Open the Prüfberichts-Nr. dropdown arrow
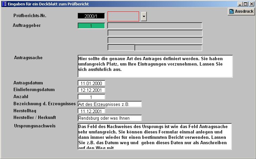The image size is (256, 159). [x=144, y=16]
